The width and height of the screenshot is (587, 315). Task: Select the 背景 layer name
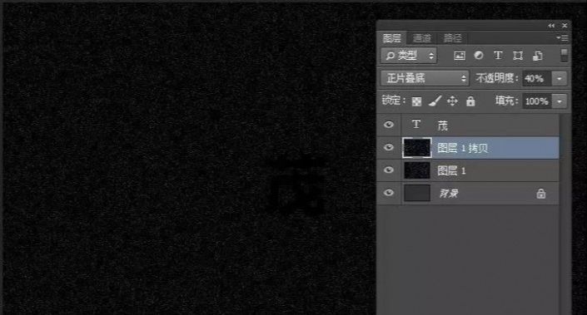(449, 194)
